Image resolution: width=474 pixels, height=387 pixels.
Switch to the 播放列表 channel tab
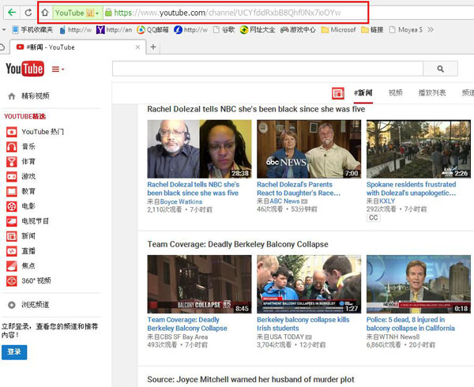tap(432, 92)
